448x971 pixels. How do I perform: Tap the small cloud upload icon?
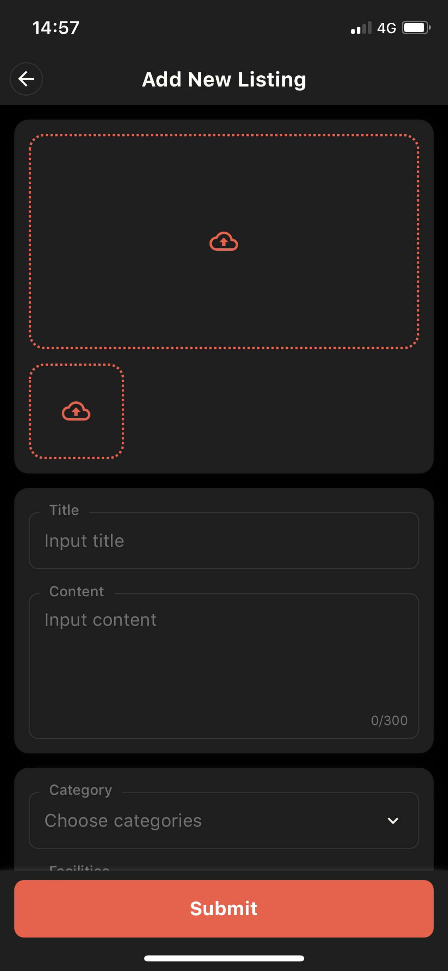click(x=76, y=411)
